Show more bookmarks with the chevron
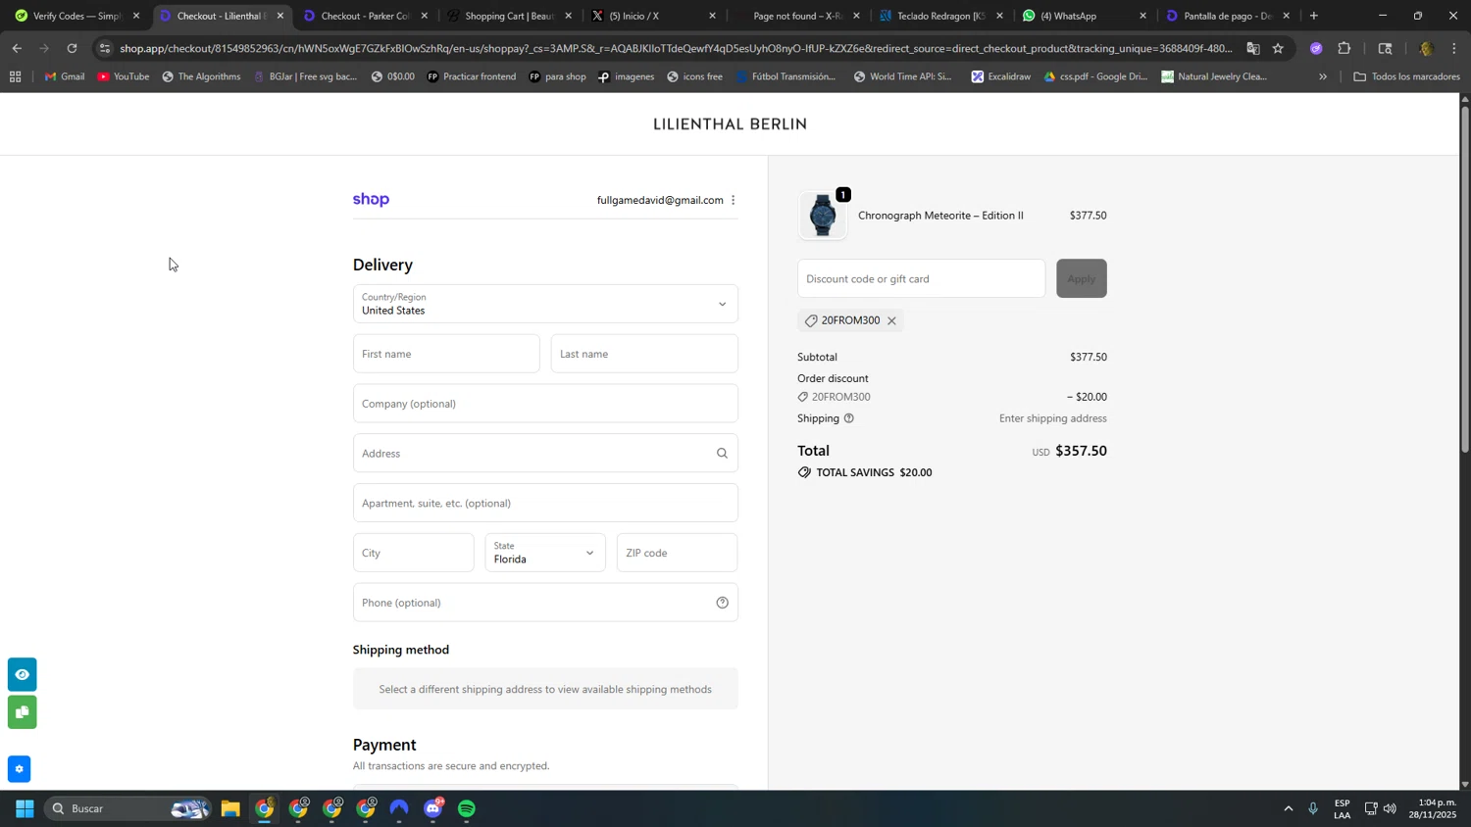 pyautogui.click(x=1323, y=76)
